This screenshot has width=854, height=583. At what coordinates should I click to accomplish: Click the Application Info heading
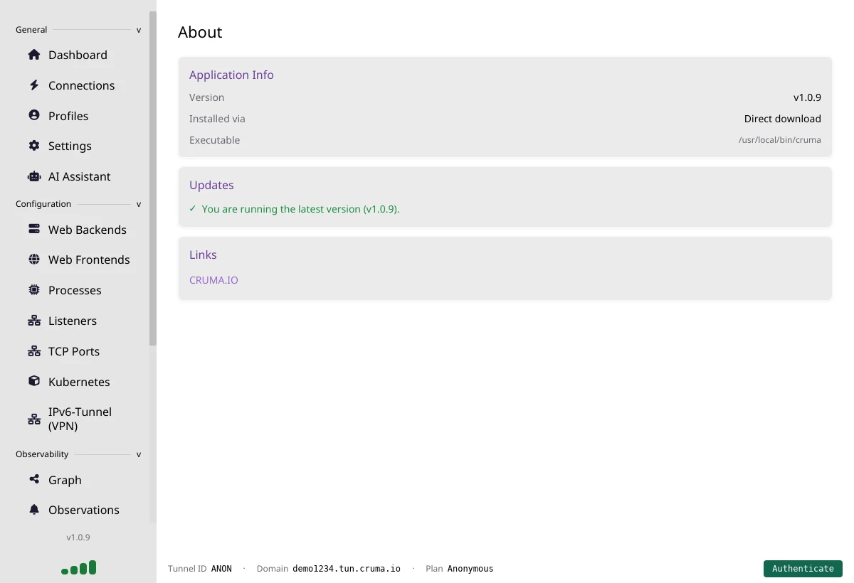pos(231,75)
